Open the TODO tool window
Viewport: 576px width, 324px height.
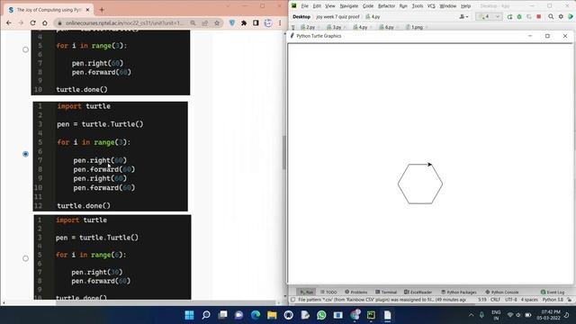[328, 292]
